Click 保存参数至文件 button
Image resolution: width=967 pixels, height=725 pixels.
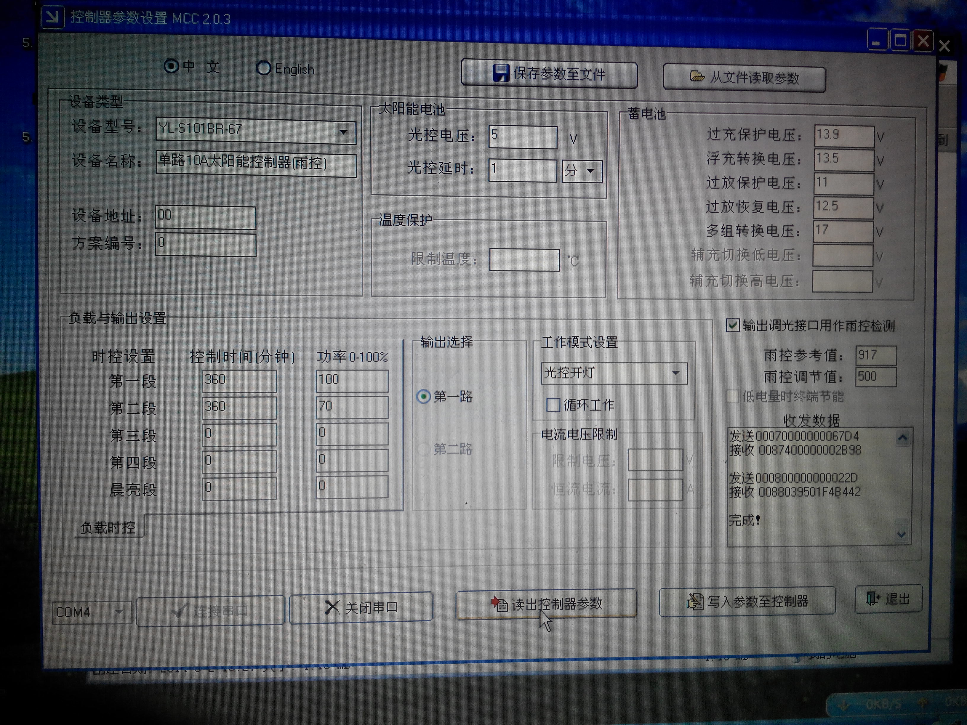coord(549,74)
